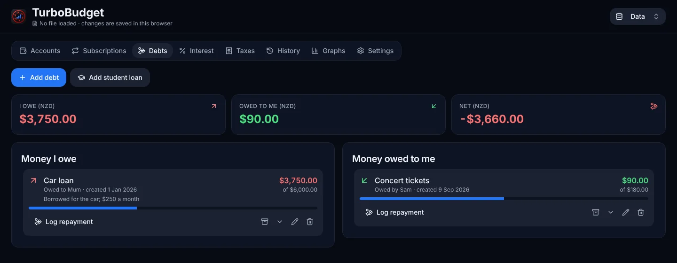Go to the Interest tab

click(197, 51)
